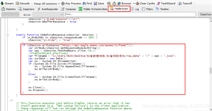212x111 pixels.
Task: Click the line 'var sps = oSession.PathAndQuery.slice(-58,);'
Action: coord(62,51)
